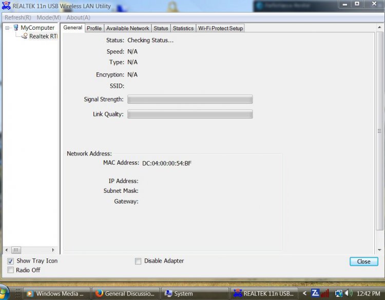Switch to Windows Media taskbar button
Viewport: 385px width, 300px height.
[56, 294]
